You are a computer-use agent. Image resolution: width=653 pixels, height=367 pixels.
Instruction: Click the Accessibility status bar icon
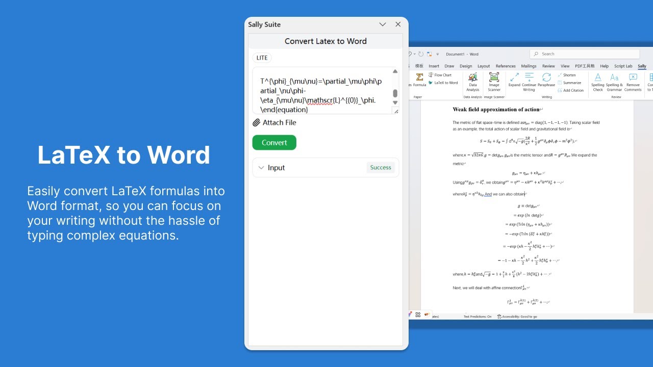point(499,317)
